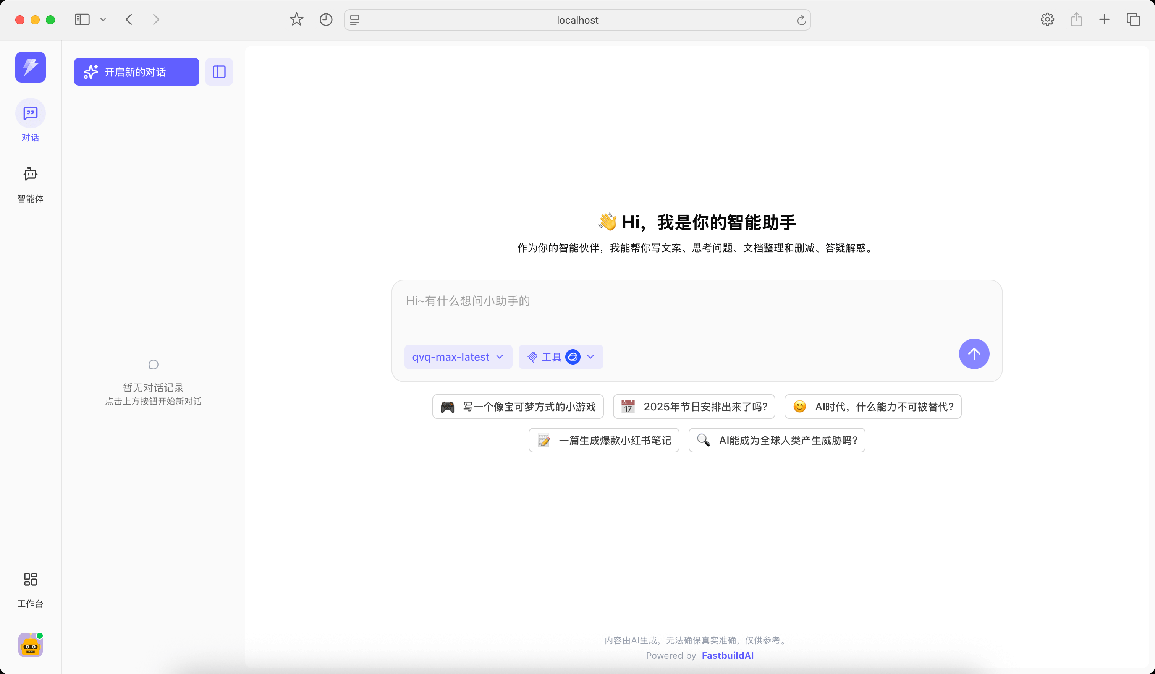
Task: Click the robot assistant avatar in the lower sidebar
Action: tap(30, 645)
